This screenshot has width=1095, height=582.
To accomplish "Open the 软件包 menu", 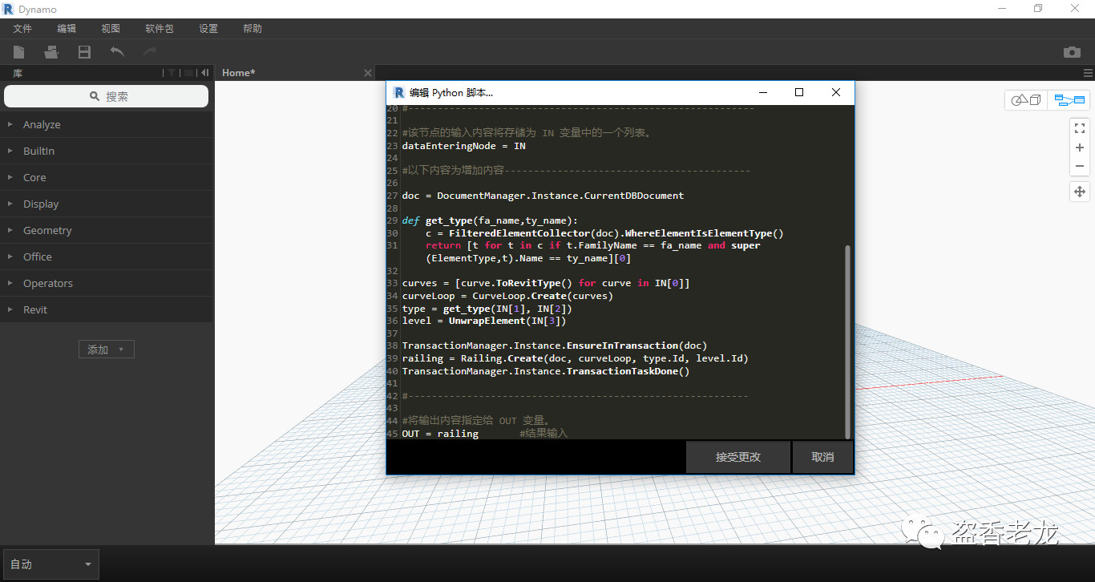I will click(x=160, y=29).
